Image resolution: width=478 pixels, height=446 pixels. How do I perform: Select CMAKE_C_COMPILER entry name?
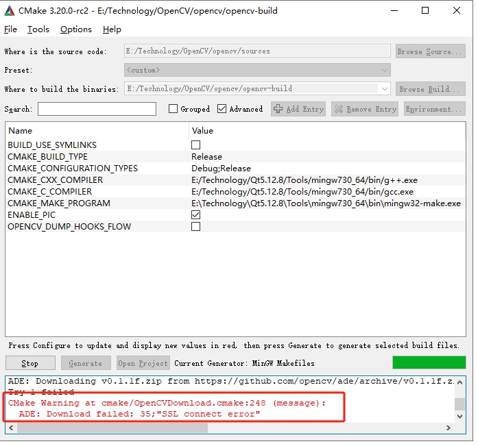pos(49,192)
